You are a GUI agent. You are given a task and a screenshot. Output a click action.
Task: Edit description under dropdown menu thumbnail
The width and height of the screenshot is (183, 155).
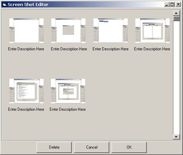(x=111, y=49)
